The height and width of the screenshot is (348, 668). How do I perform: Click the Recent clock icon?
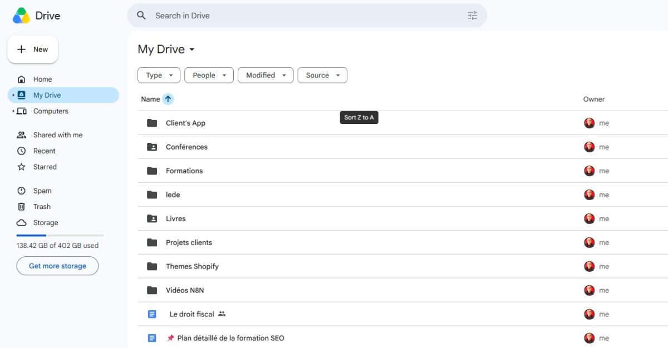click(22, 151)
